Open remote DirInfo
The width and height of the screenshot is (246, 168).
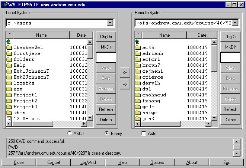click(230, 120)
